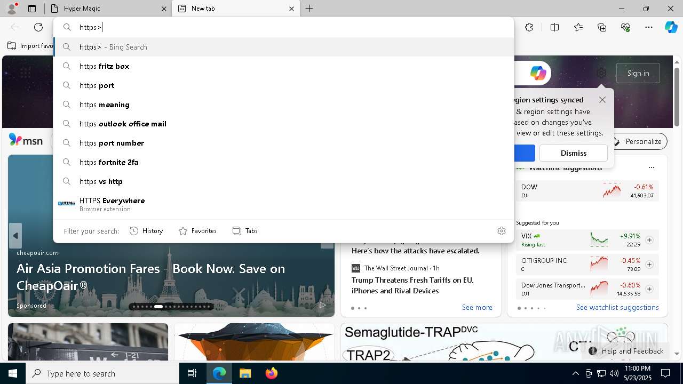Pick 'https outlook office mail' suggestion
683x384 pixels.
point(284,124)
